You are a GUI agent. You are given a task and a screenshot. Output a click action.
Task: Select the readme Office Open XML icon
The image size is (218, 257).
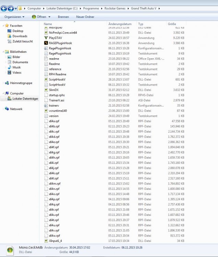click(x=46, y=59)
